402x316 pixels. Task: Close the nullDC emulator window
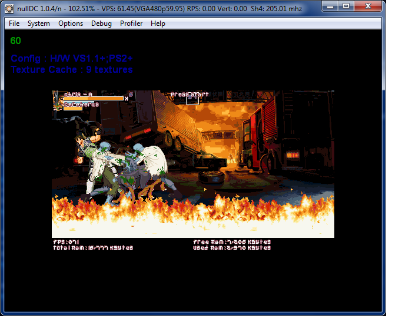click(x=368, y=6)
